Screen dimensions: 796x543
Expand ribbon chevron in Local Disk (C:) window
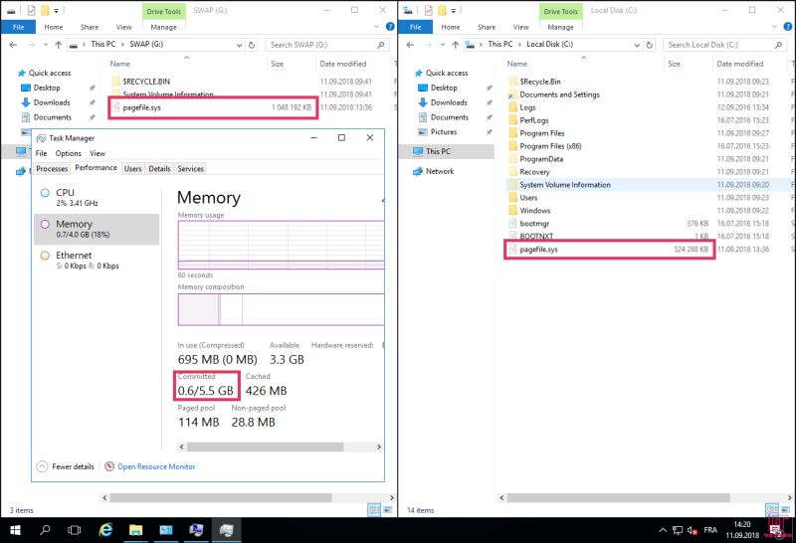point(774,27)
